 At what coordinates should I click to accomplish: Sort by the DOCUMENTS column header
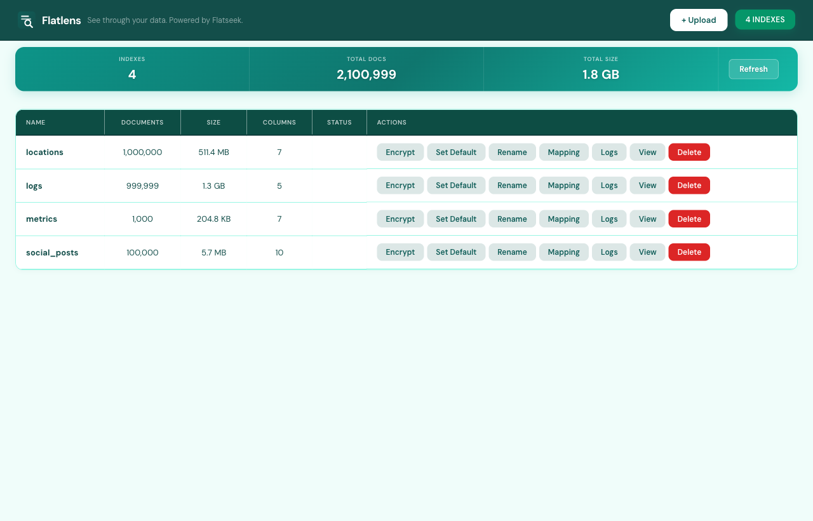click(142, 122)
